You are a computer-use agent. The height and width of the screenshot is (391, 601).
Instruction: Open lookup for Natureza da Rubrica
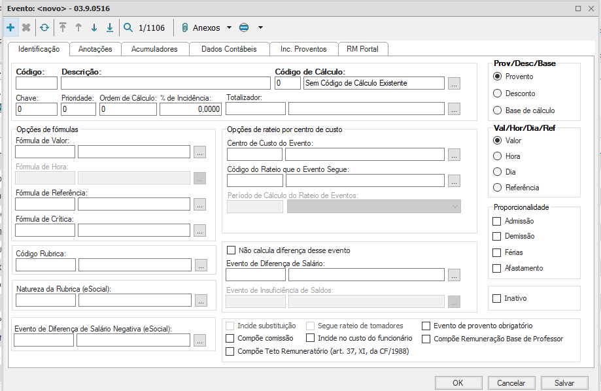tap(200, 300)
